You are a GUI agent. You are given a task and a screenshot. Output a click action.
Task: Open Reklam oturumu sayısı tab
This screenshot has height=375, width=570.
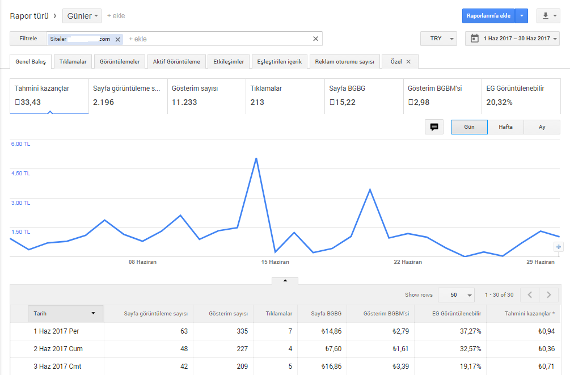345,61
